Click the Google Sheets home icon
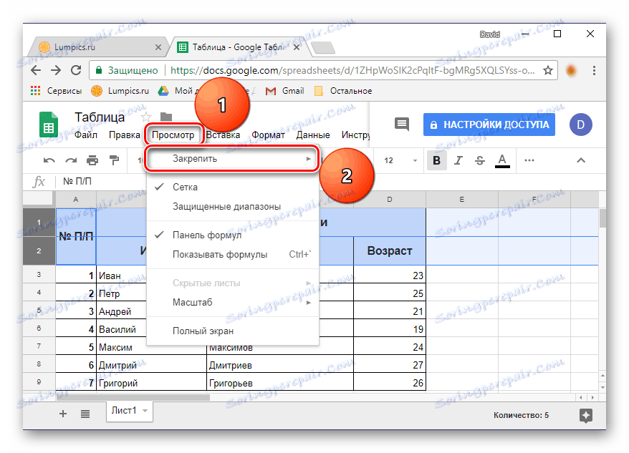Screen dimensions: 629x453 click(x=49, y=125)
